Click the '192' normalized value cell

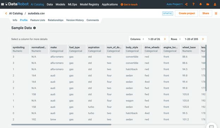pyautogui.click(x=34, y=120)
